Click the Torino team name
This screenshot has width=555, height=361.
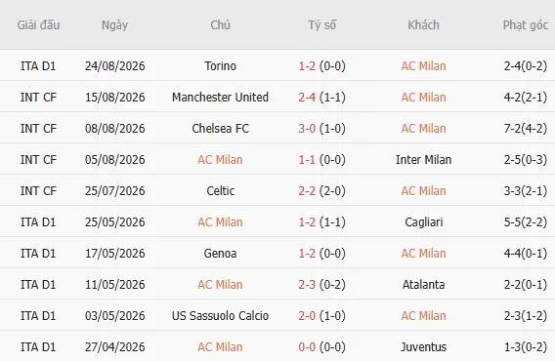click(220, 66)
